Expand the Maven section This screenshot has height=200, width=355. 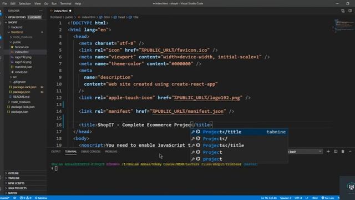(x=12, y=193)
